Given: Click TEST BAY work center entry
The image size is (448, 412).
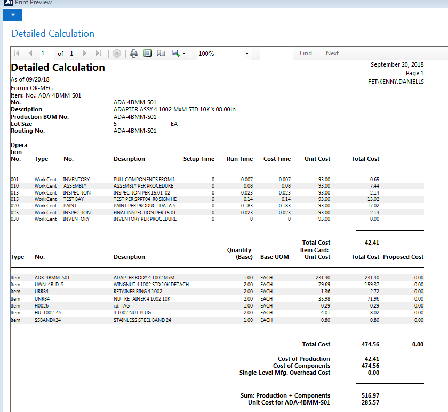Looking at the screenshot, I should click(74, 199).
